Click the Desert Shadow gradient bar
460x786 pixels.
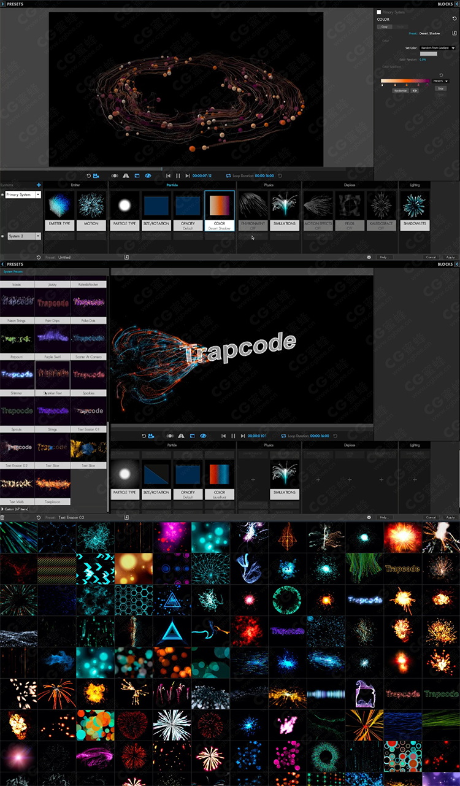coord(405,81)
